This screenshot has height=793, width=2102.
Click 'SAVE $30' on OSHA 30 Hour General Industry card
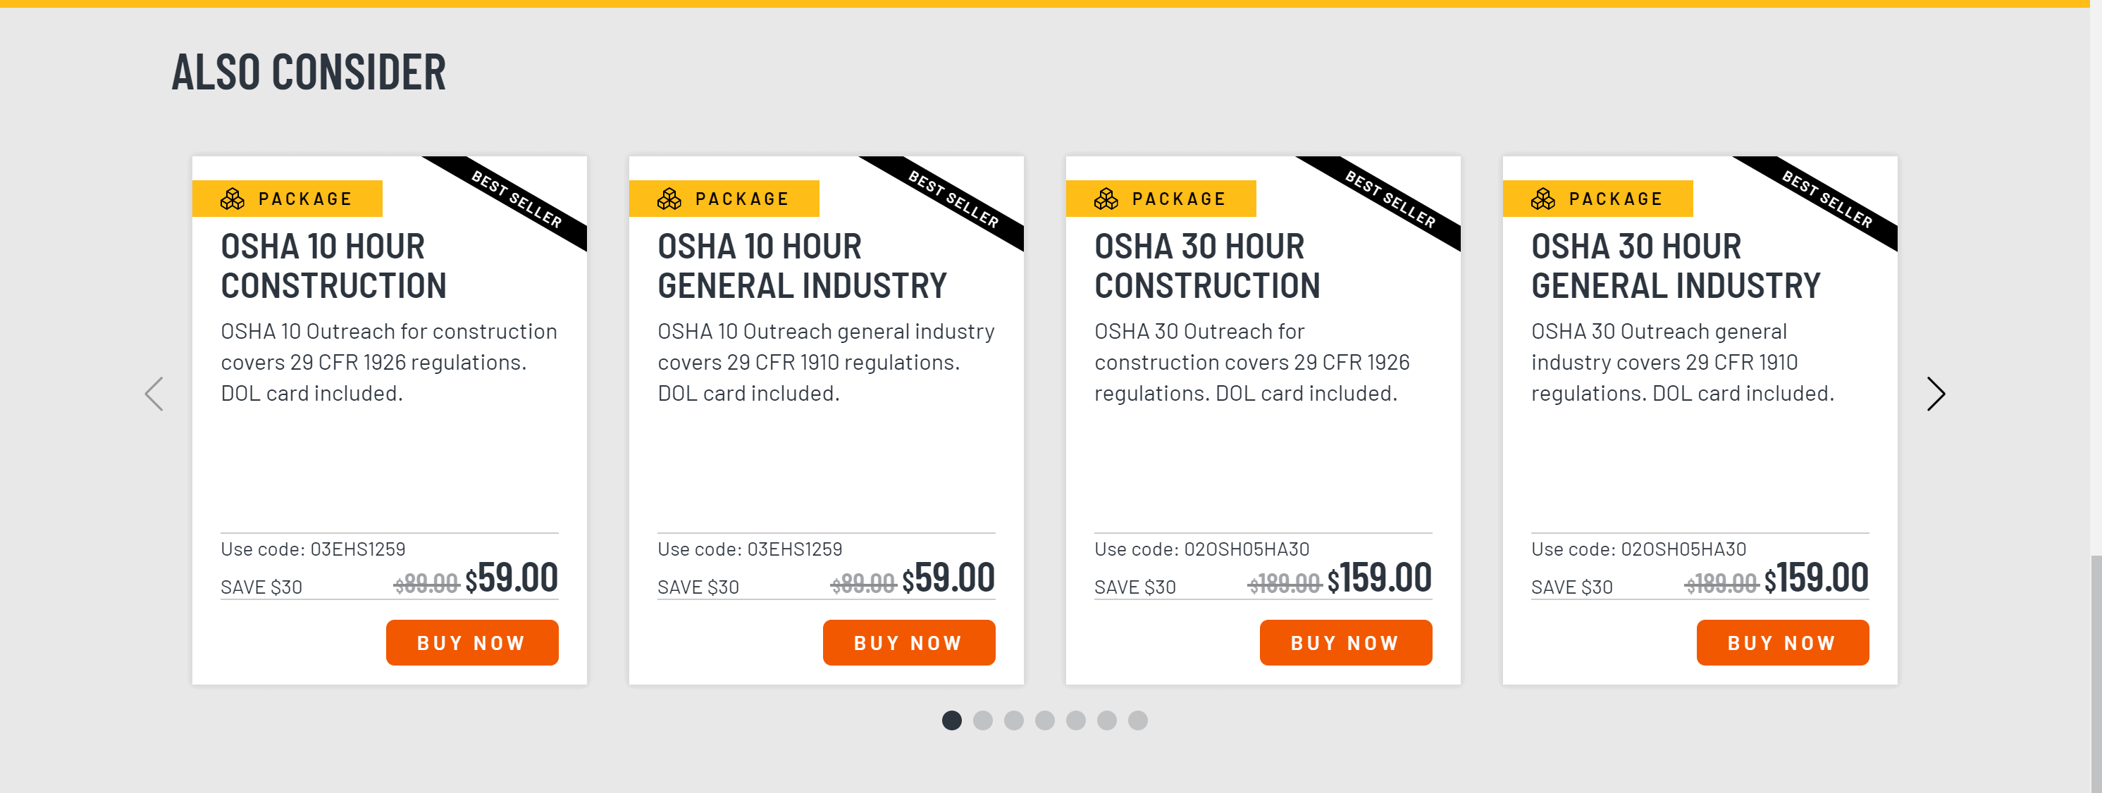pyautogui.click(x=1571, y=587)
